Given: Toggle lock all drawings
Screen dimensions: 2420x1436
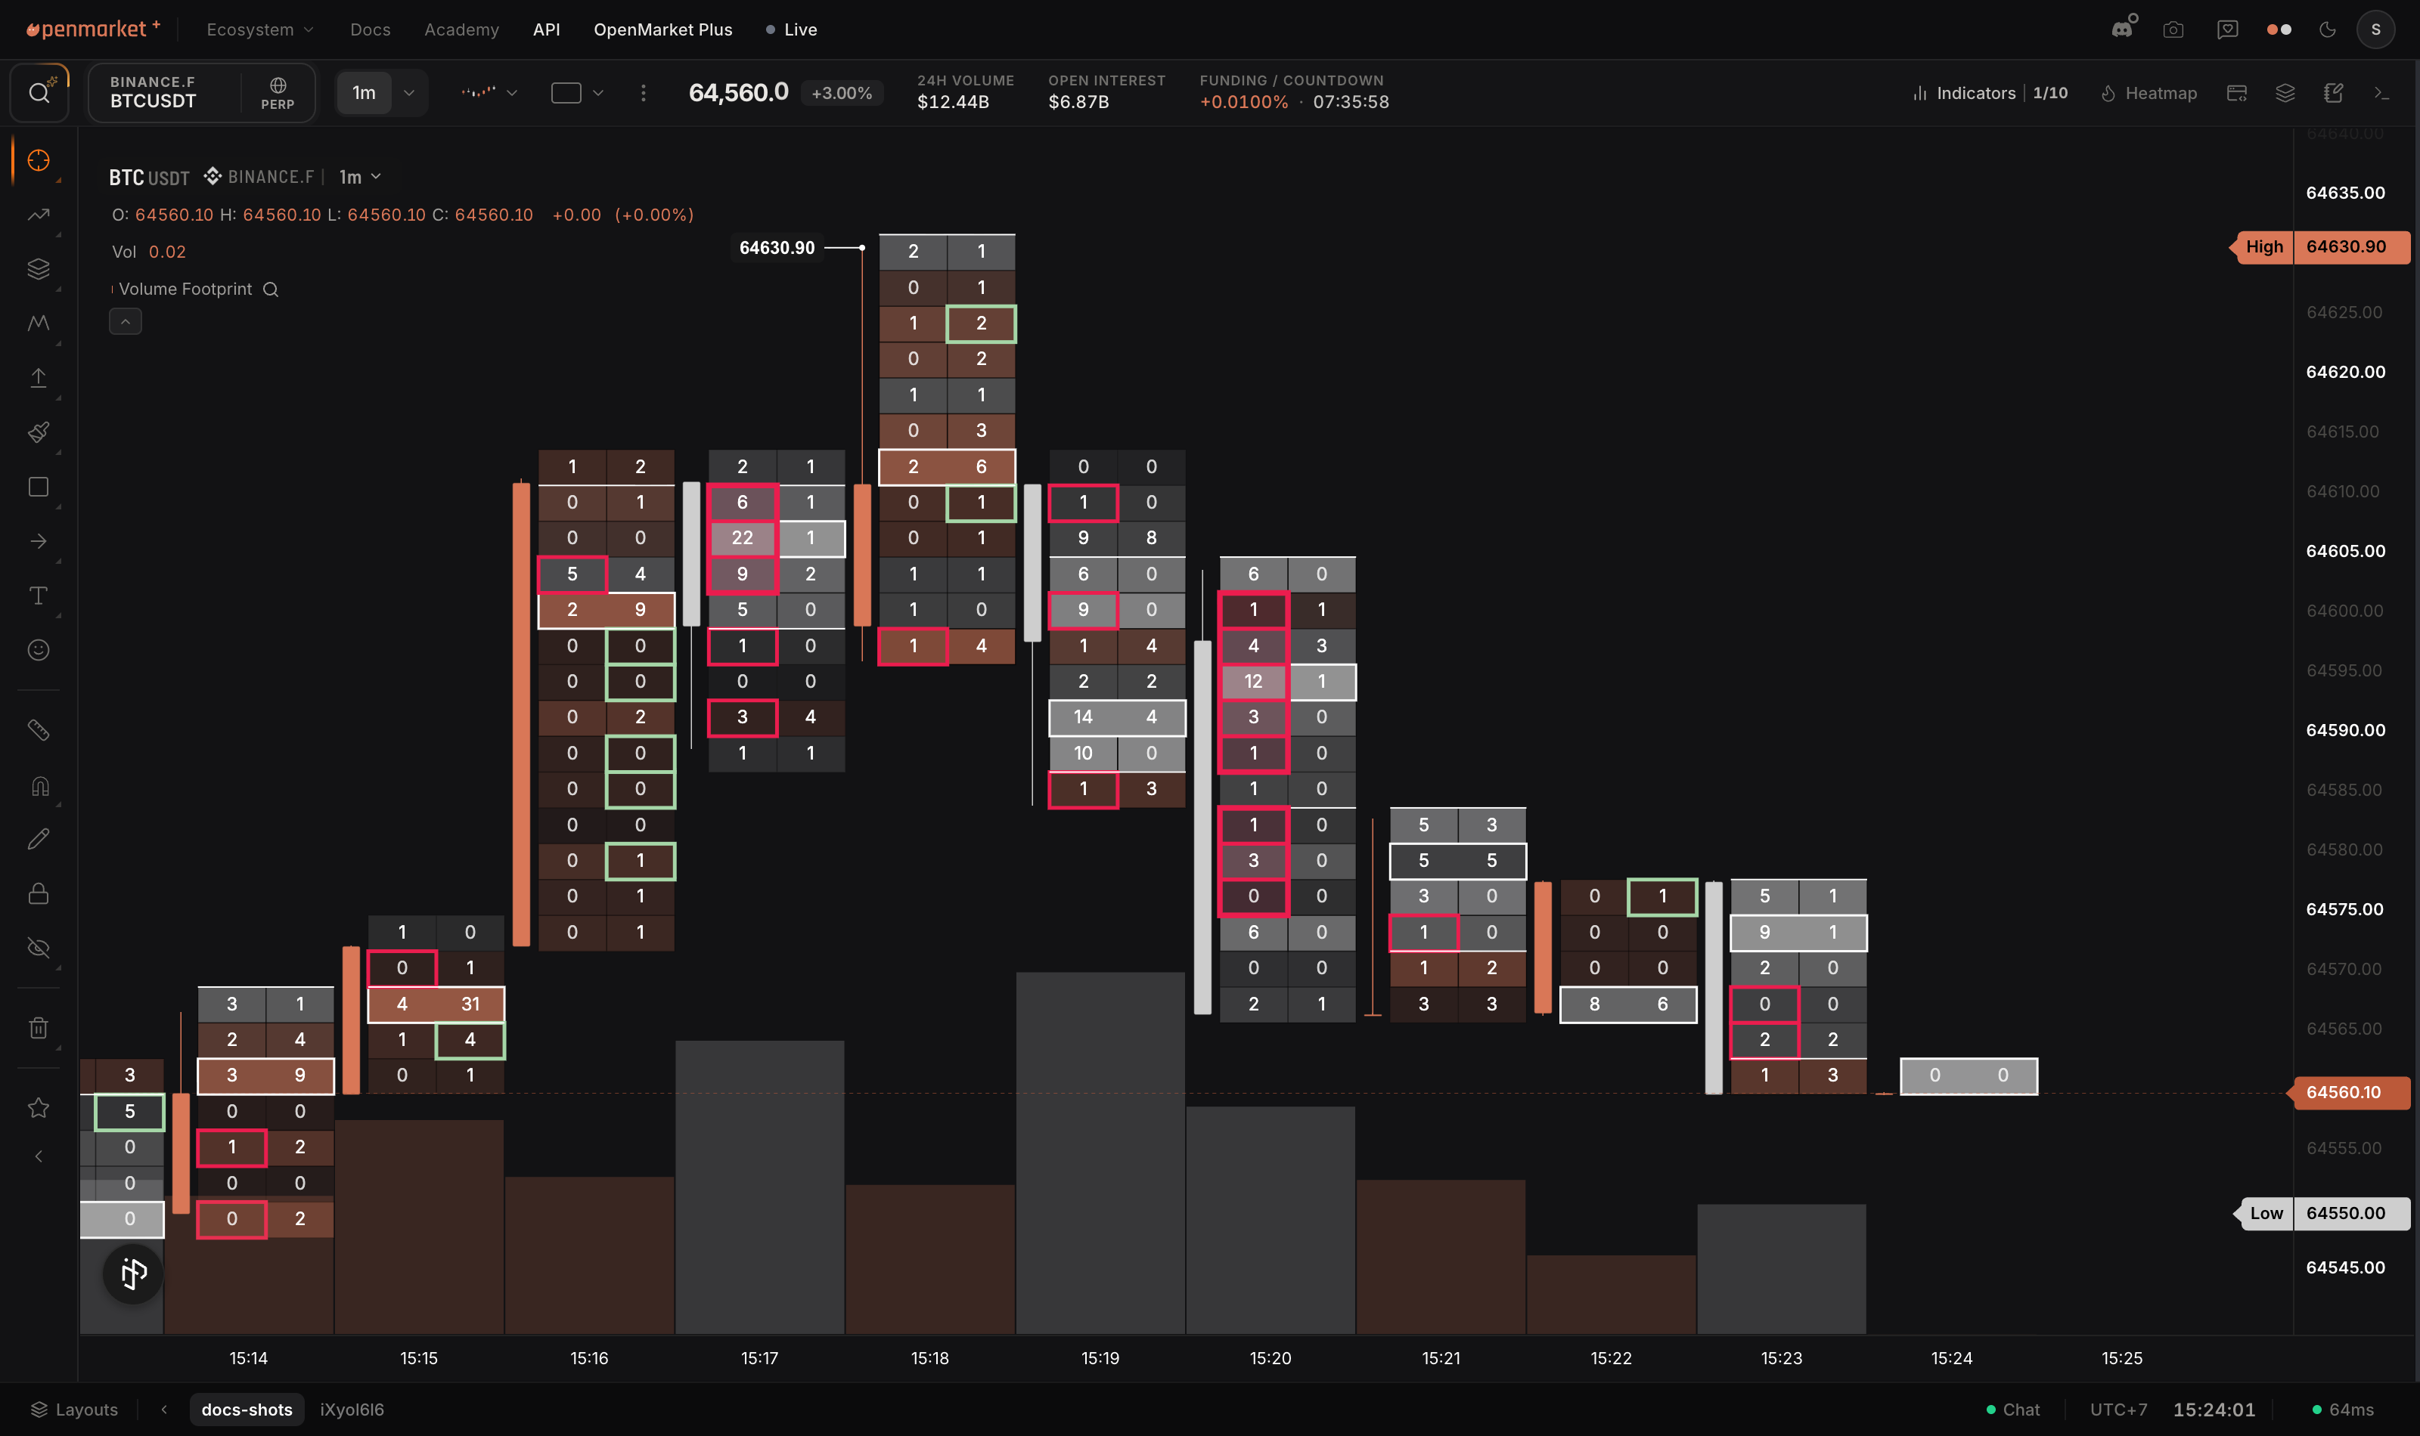Looking at the screenshot, I should pos(39,893).
